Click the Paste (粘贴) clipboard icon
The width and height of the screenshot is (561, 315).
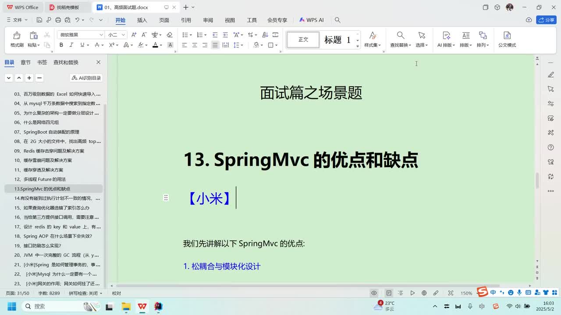tap(33, 35)
